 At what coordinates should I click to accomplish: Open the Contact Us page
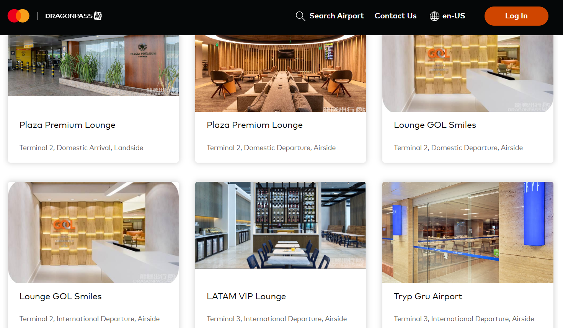pos(395,16)
